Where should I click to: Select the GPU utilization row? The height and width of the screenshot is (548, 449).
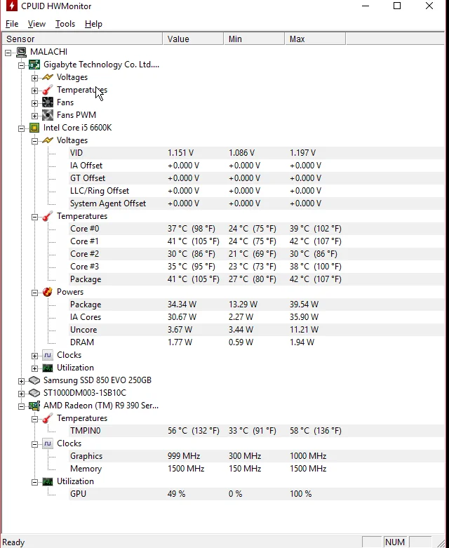256,494
